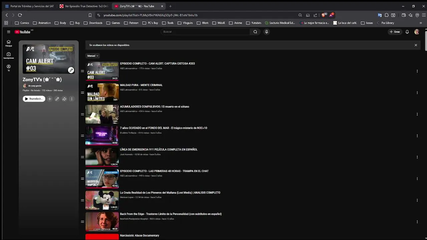This screenshot has width=427, height=240.
Task: Open the Animation bookmarks folder
Action: point(42,23)
